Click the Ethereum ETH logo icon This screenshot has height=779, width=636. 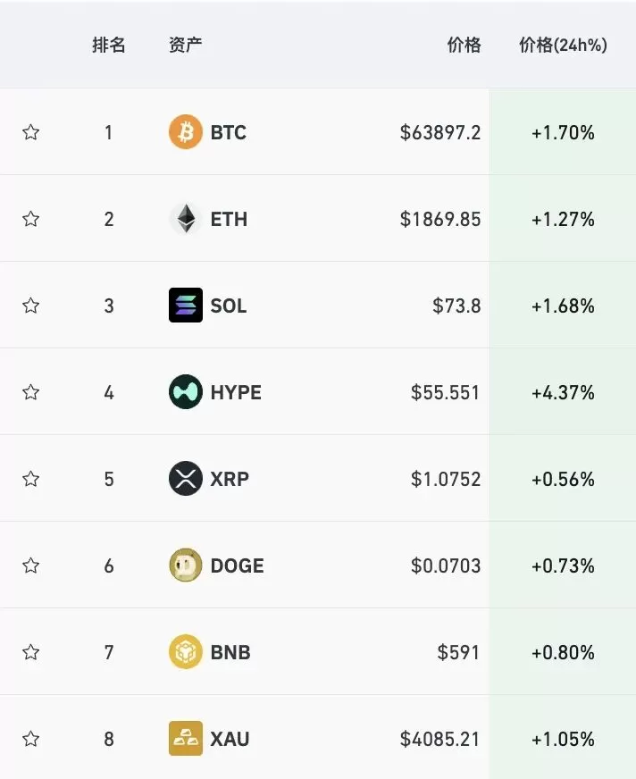[x=185, y=219]
